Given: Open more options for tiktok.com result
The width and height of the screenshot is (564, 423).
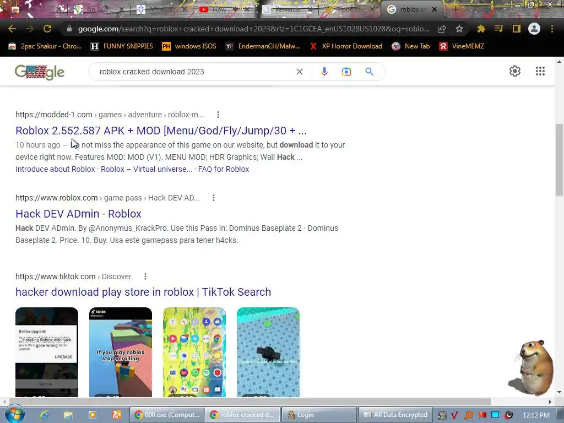Looking at the screenshot, I should [x=145, y=276].
